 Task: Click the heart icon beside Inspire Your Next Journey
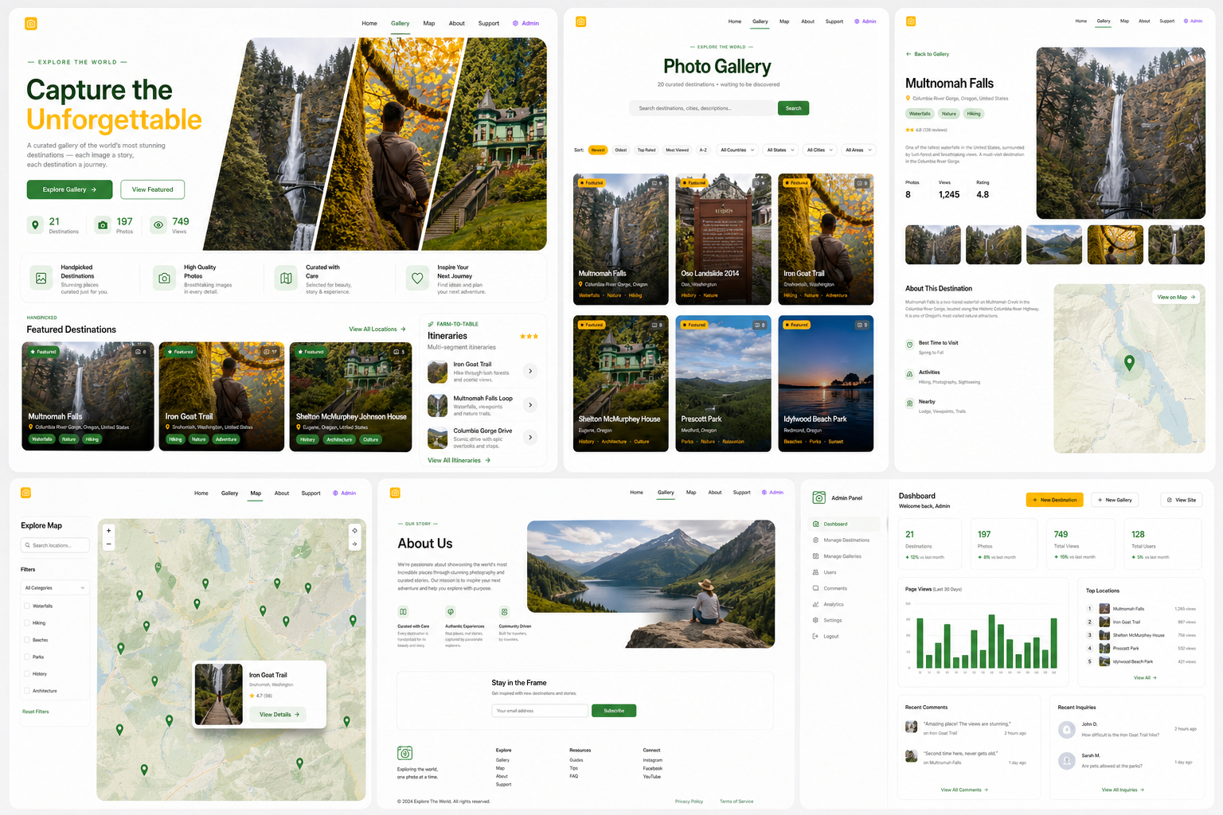(417, 278)
